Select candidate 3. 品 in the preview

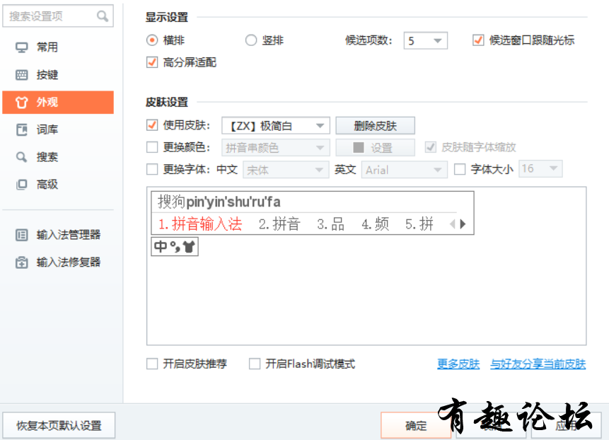[x=331, y=224]
